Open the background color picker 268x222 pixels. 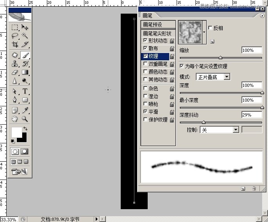tap(24, 139)
